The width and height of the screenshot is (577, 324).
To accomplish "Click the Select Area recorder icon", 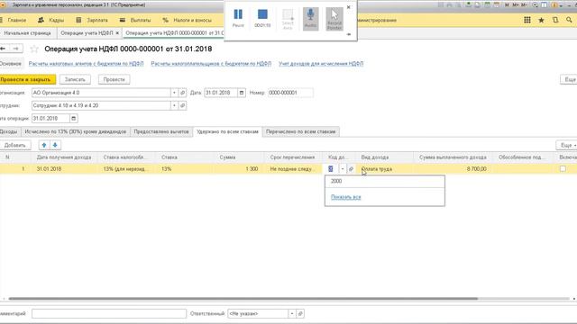I will (x=288, y=18).
